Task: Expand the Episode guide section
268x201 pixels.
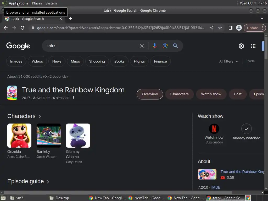Action: tap(28, 181)
